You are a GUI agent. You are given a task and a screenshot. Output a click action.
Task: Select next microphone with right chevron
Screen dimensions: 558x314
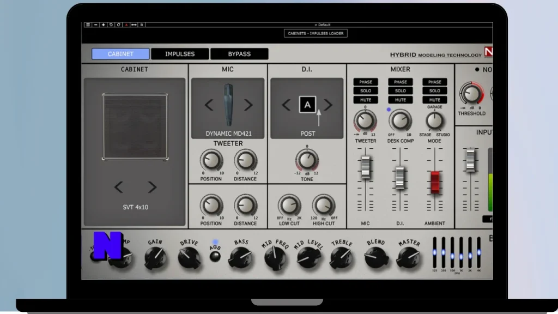pos(248,105)
